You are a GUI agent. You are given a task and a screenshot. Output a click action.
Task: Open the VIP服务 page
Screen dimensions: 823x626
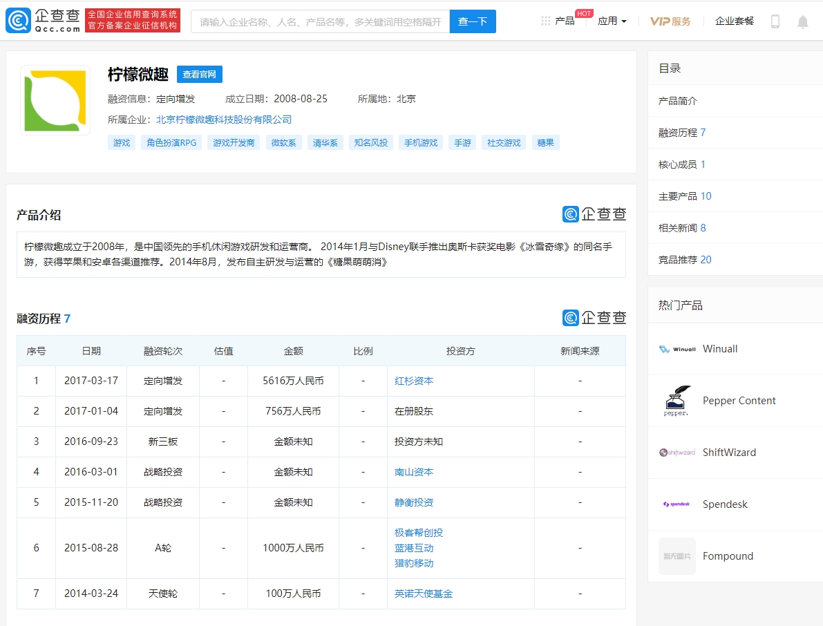(670, 21)
